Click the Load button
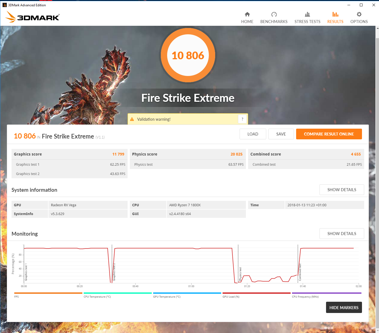This screenshot has height=333, width=379. pos(253,134)
